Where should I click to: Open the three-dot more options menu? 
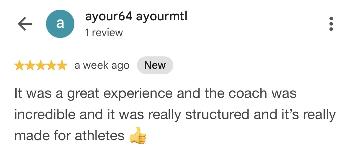(x=331, y=24)
